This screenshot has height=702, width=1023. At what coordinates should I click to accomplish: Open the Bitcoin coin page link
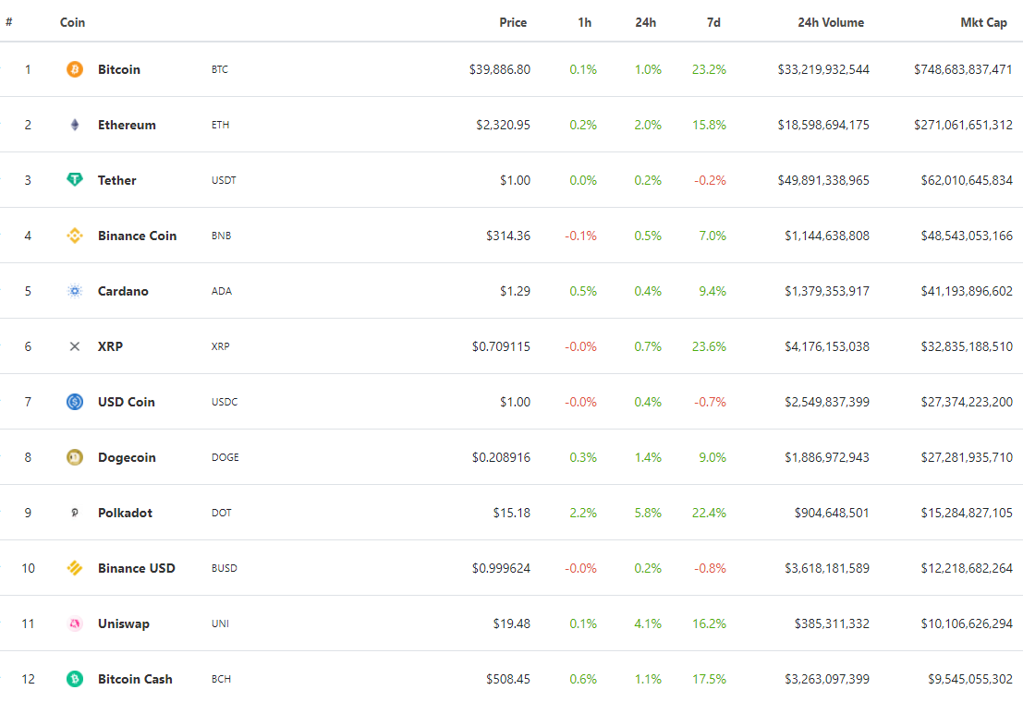coord(118,69)
